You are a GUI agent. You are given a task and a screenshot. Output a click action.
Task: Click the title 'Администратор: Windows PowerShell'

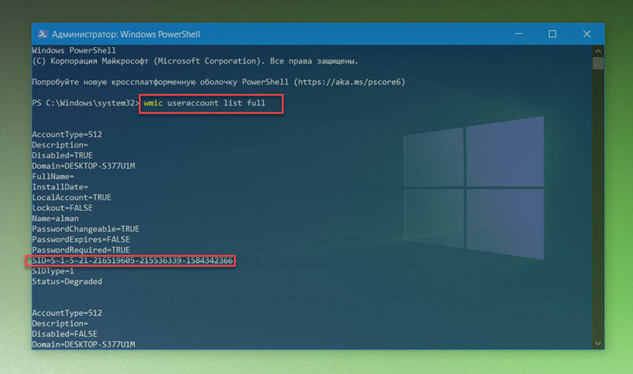(x=126, y=34)
